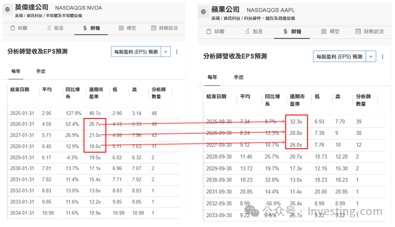
Task: Click globe icon beside 英偉達公司 title
Action: point(7,9)
